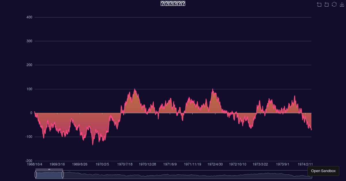Click the x-axis label 1972/10/10
The height and width of the screenshot is (181, 346).
(x=238, y=164)
